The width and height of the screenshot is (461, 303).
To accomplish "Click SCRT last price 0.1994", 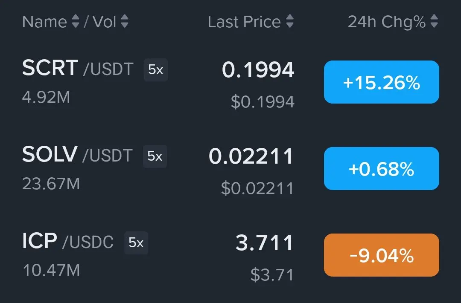I will [x=258, y=70].
